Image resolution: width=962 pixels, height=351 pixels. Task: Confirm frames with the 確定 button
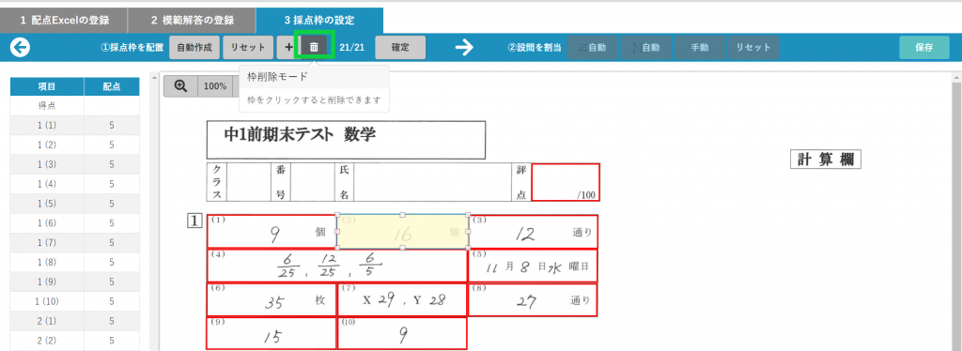[x=400, y=47]
